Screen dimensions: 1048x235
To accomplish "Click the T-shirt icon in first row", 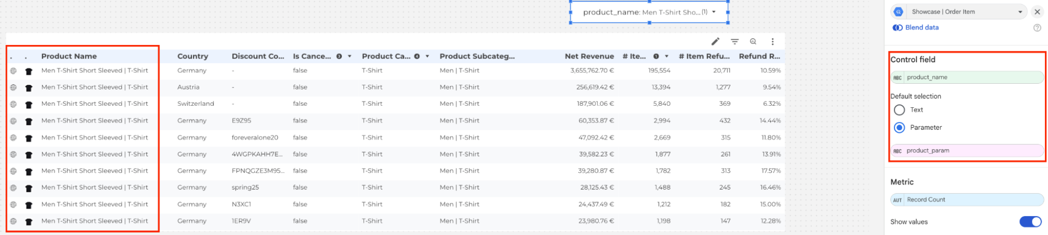I will 29,71.
